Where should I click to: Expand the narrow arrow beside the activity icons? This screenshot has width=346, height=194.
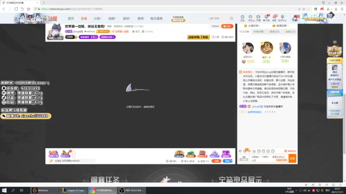(x=74, y=154)
